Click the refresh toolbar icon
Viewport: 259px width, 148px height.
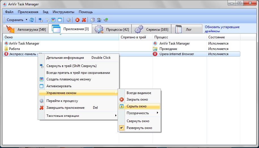(31, 20)
